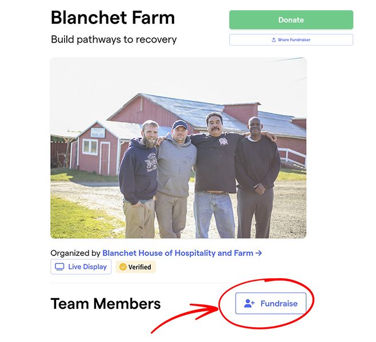
Task: Click the share upload icon
Action: tap(274, 40)
